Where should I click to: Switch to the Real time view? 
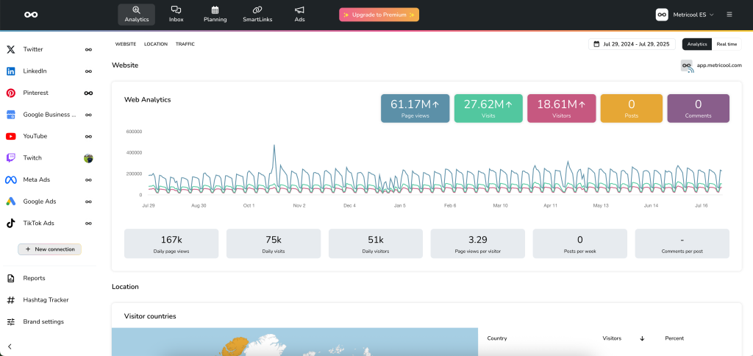click(x=727, y=44)
